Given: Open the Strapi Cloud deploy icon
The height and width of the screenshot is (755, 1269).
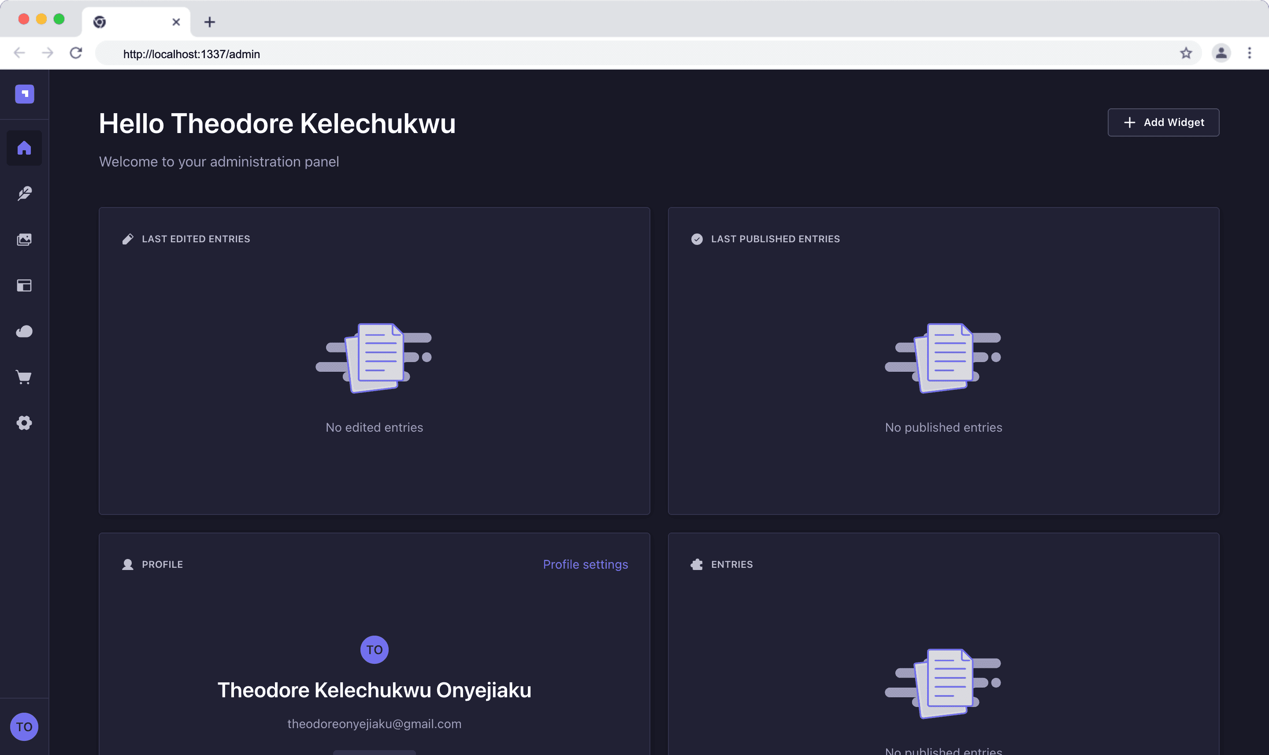Looking at the screenshot, I should point(24,331).
